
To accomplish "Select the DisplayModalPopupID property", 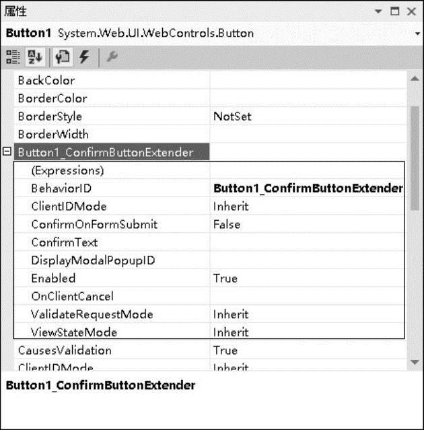I will point(112,260).
